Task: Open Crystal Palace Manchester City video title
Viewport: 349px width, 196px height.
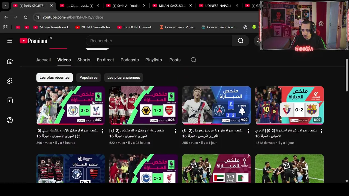Action: click(x=67, y=133)
